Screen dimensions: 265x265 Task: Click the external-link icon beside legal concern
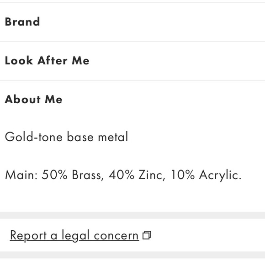[147, 235]
